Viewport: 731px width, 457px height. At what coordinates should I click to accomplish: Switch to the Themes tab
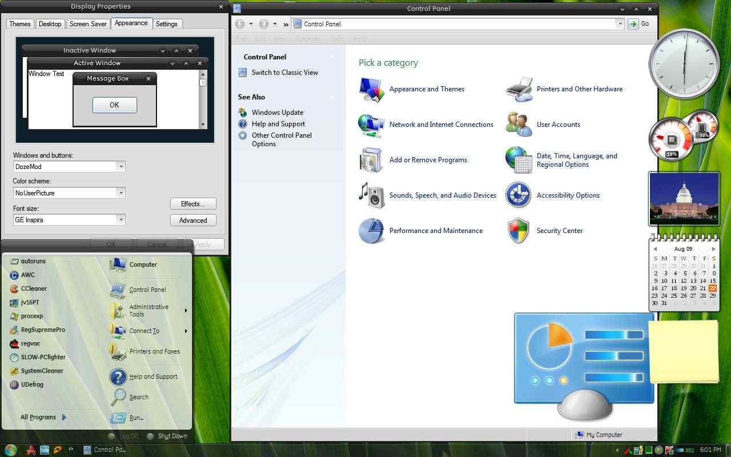pyautogui.click(x=19, y=24)
